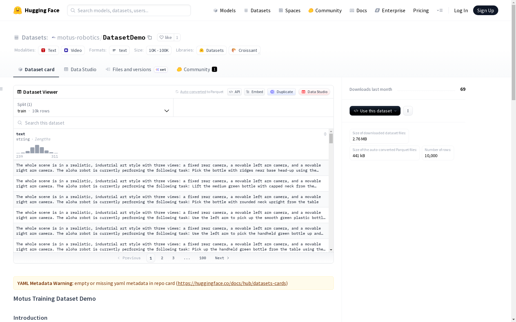This screenshot has width=516, height=322.
Task: Click the tallest bar in the lengths histogram
Action: [x=37, y=149]
